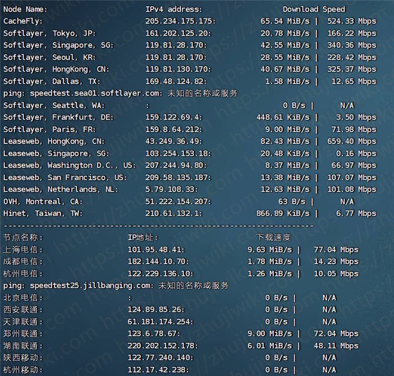The height and width of the screenshot is (376, 394).
Task: Click the speedtest25.jillbanging.com ping error line
Action: pyautogui.click(x=116, y=286)
